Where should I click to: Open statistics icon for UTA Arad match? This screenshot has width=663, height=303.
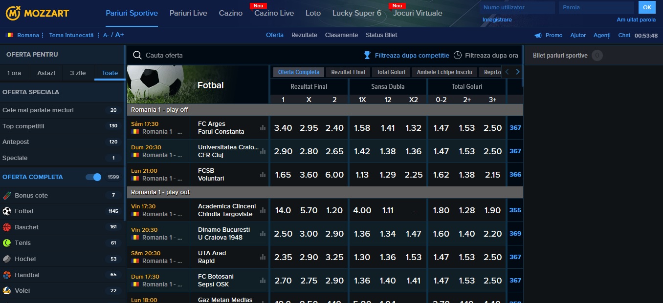pyautogui.click(x=263, y=257)
